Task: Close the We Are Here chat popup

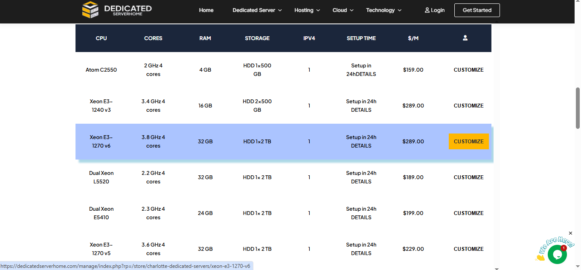Action: (571, 233)
